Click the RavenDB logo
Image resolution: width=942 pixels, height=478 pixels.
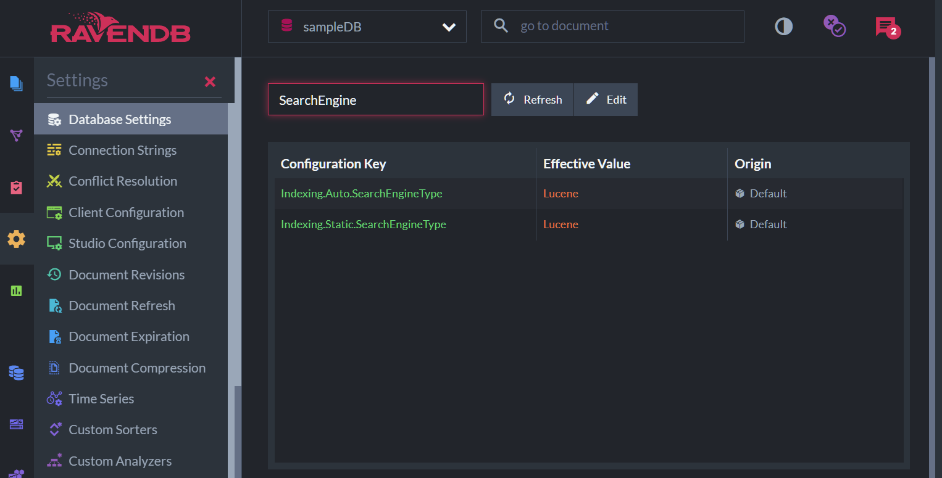pyautogui.click(x=120, y=28)
